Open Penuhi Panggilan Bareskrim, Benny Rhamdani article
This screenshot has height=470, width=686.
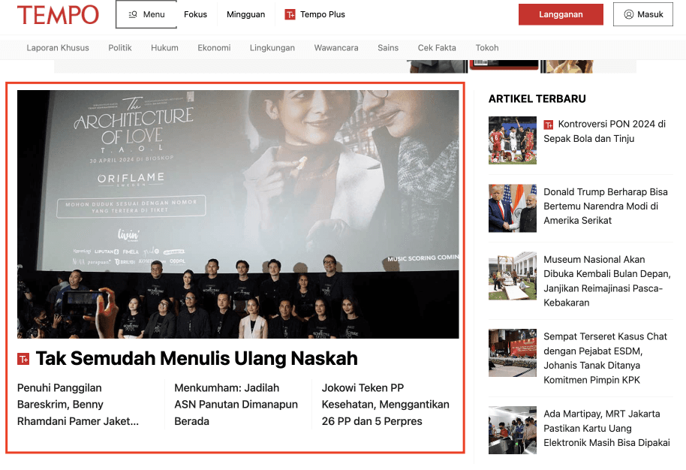tap(78, 405)
